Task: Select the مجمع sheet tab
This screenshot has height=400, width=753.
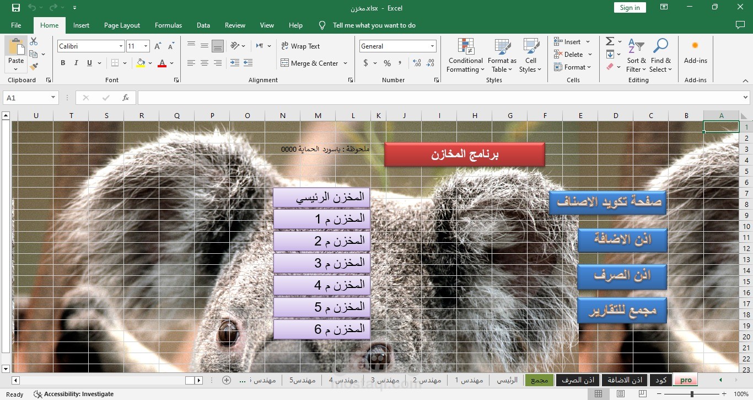Action: tap(539, 380)
